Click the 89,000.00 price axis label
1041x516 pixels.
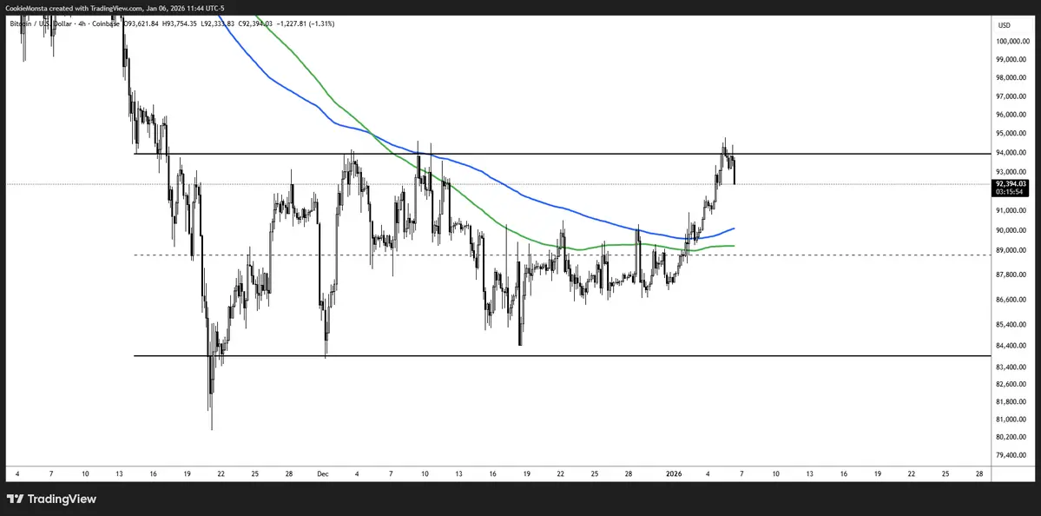pyautogui.click(x=1012, y=251)
